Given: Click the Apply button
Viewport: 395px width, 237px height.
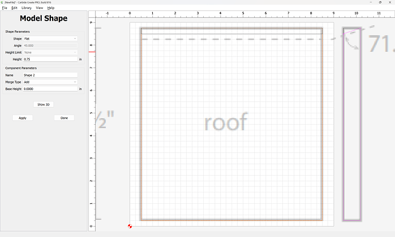Looking at the screenshot, I should (x=22, y=118).
